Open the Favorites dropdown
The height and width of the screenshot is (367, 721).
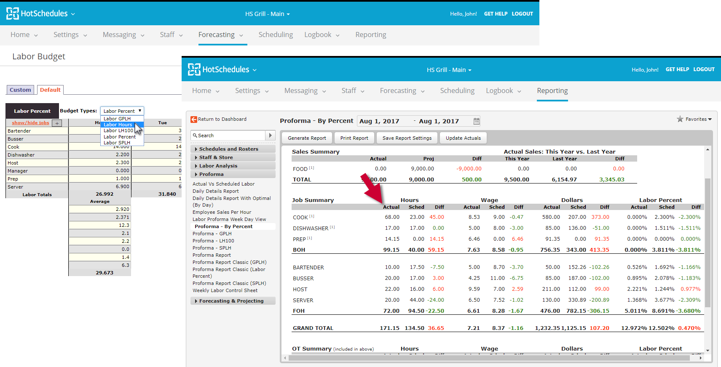(x=698, y=119)
